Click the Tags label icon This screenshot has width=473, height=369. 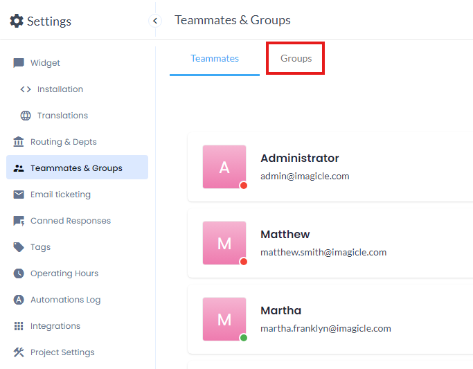coord(19,247)
